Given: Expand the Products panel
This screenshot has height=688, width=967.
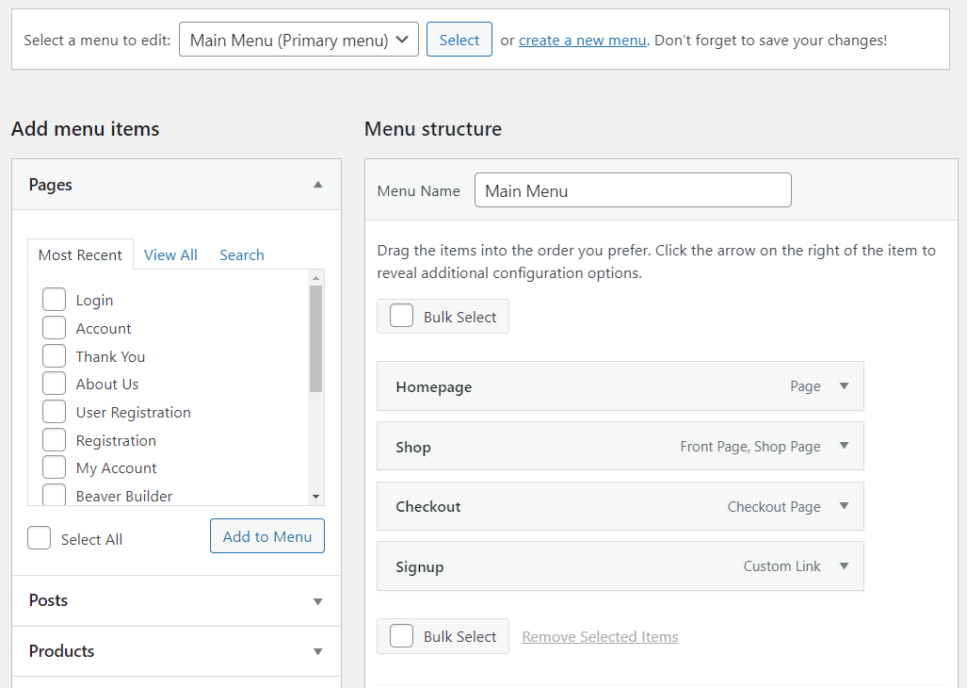Looking at the screenshot, I should click(317, 651).
